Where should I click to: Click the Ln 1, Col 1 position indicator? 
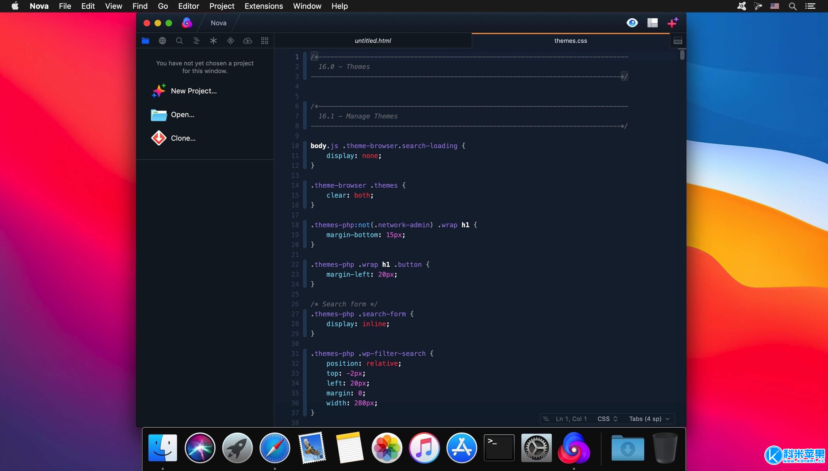[571, 419]
